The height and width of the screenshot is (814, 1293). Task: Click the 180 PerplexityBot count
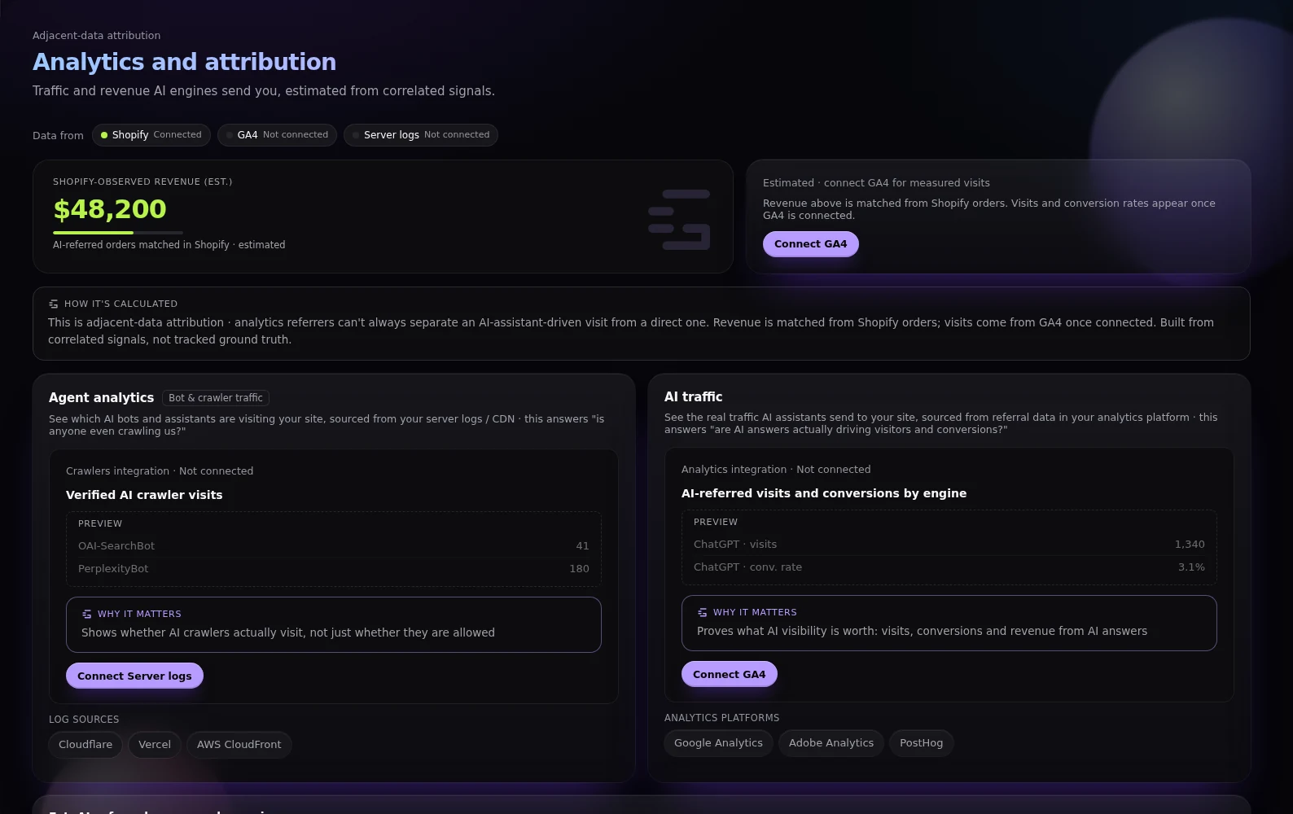579,569
